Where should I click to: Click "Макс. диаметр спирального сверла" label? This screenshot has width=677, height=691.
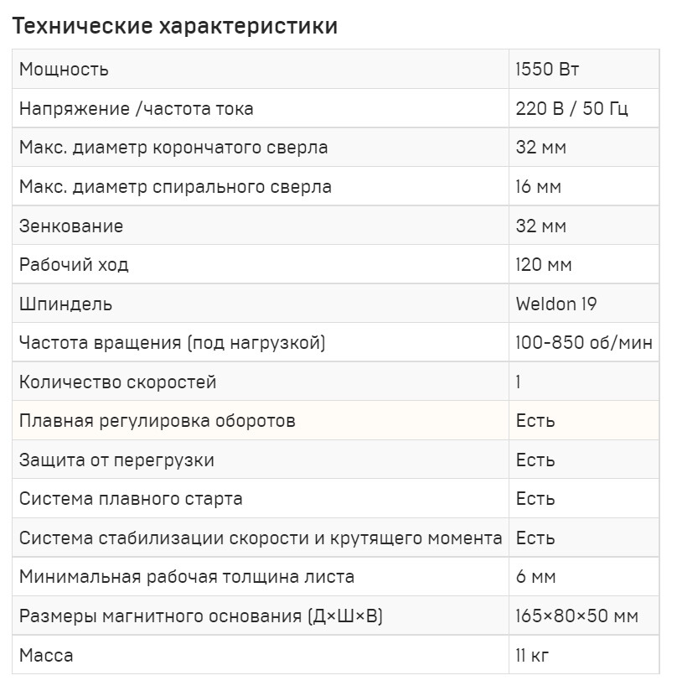pos(175,187)
